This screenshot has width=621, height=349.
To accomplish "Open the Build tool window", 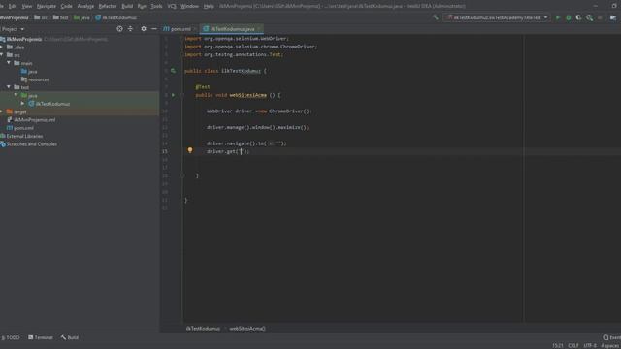I will coord(70,337).
